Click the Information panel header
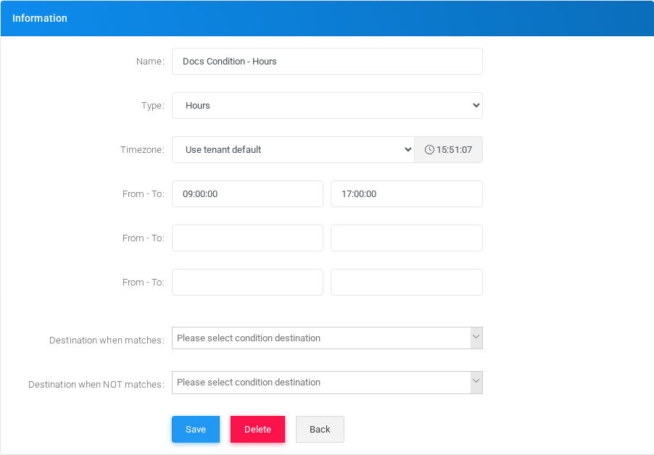This screenshot has width=654, height=455. click(327, 18)
